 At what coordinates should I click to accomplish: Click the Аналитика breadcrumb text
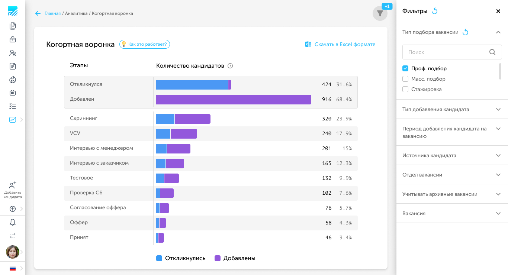76,13
